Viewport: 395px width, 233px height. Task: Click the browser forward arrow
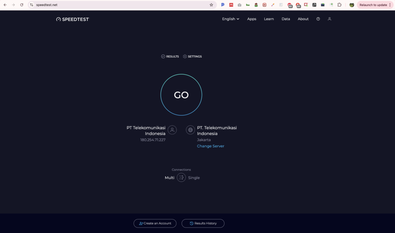14,5
